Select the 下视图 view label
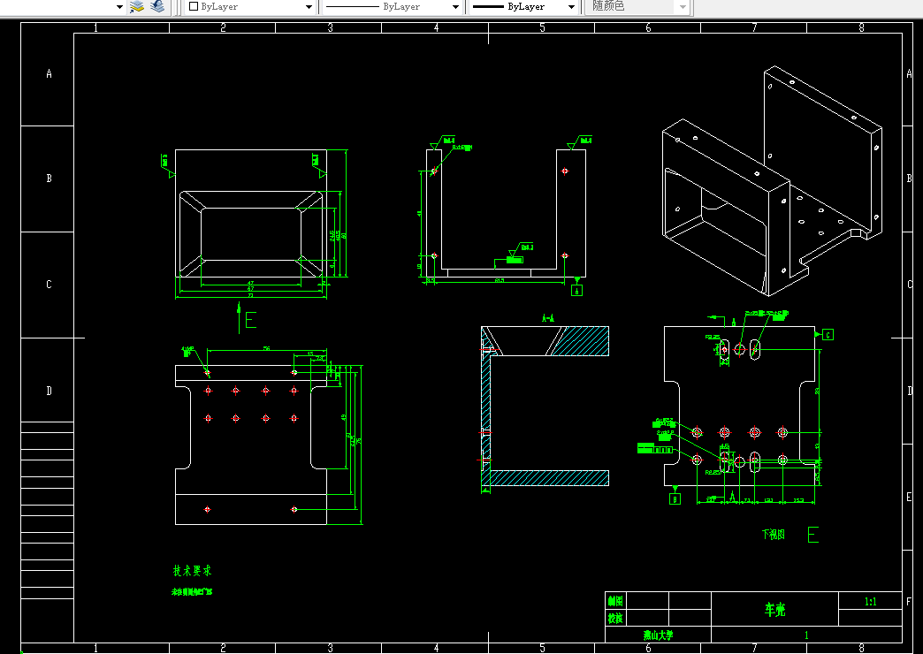 773,535
